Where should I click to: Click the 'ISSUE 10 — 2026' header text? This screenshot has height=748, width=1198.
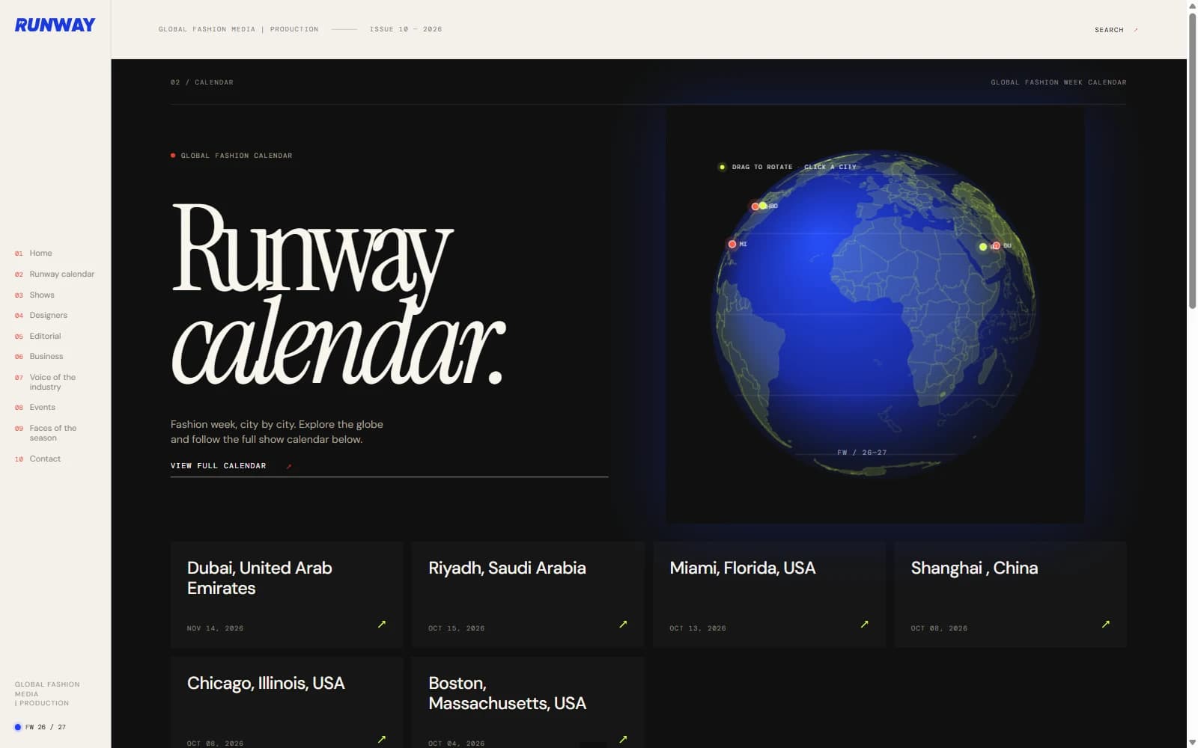point(405,29)
